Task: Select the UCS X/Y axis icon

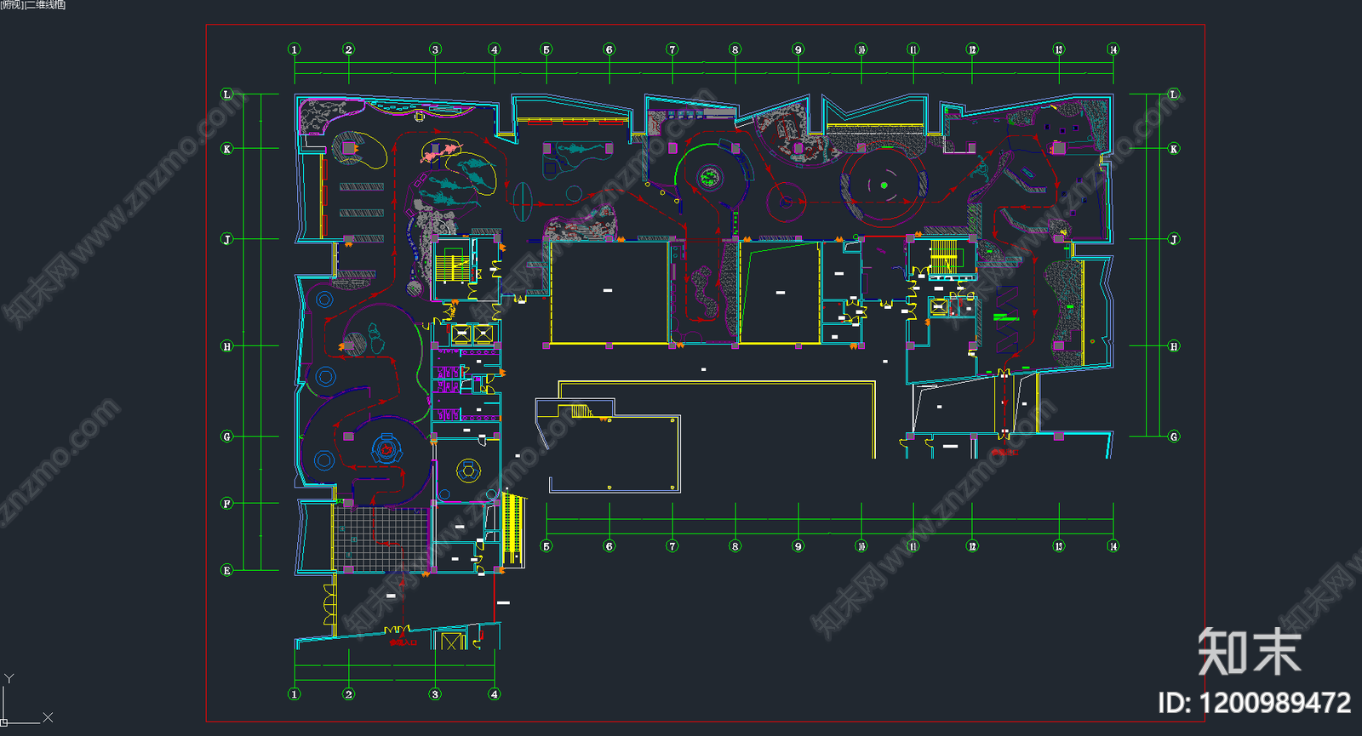Action: coord(27,699)
